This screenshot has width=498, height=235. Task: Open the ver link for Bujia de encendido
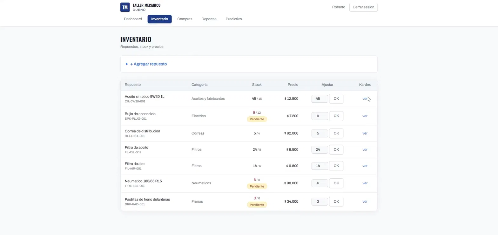tap(365, 116)
